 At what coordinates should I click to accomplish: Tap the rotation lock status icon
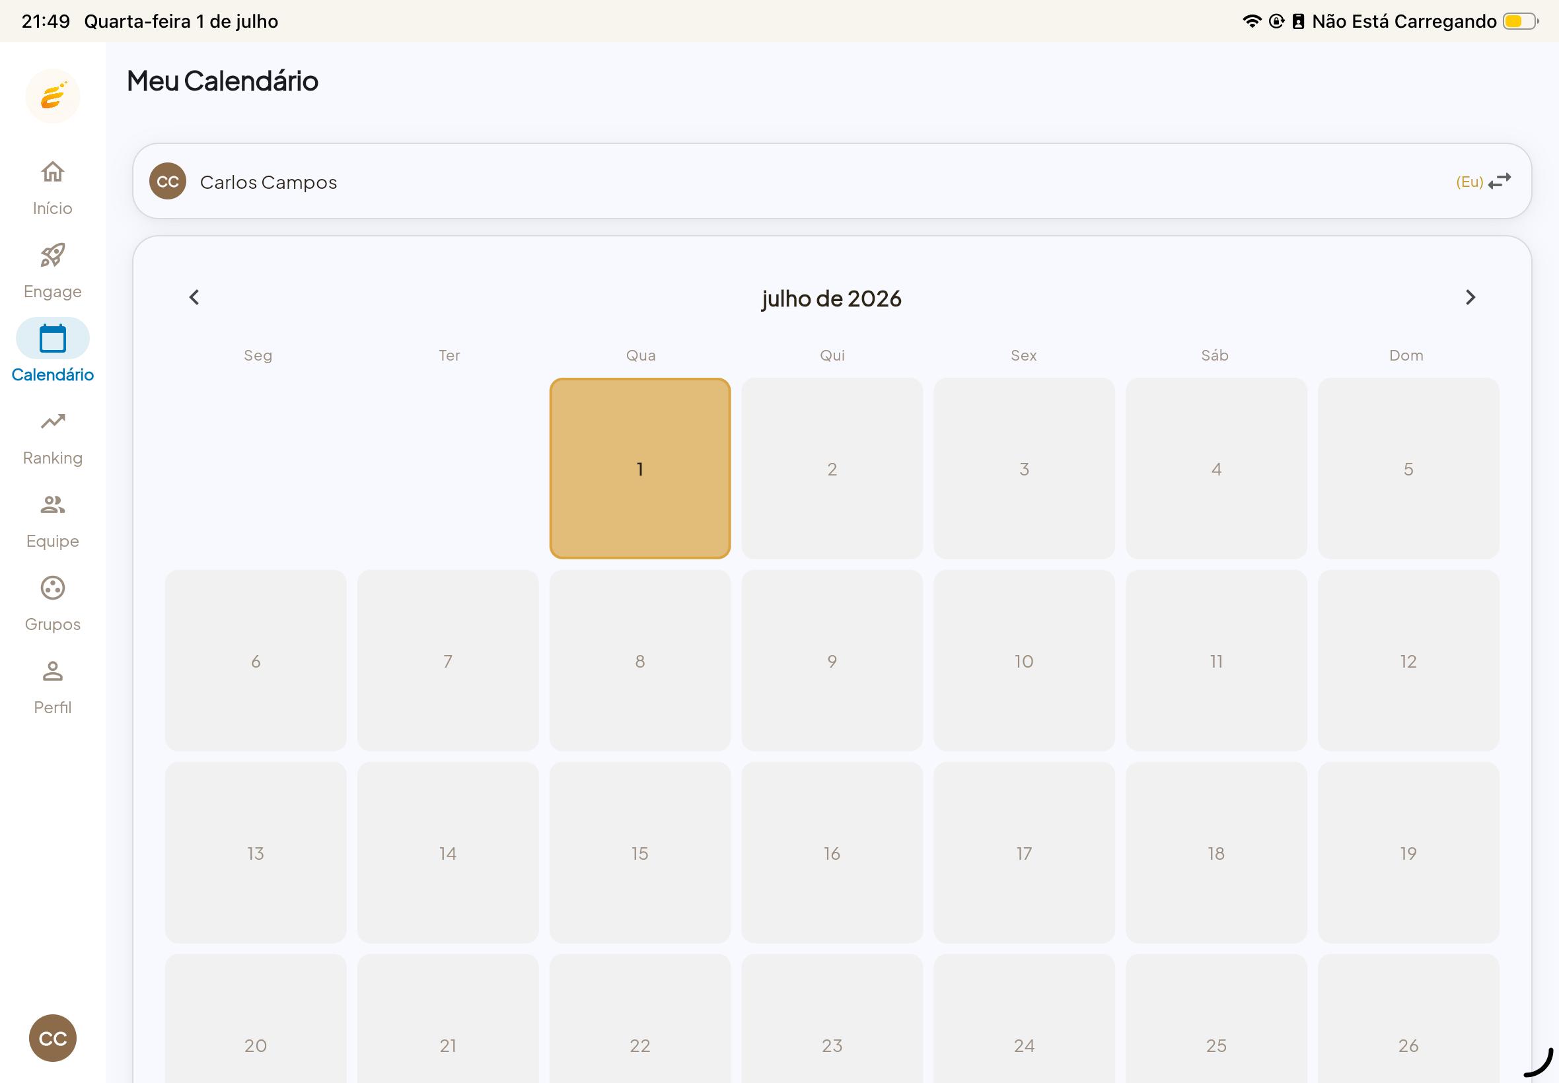1277,21
